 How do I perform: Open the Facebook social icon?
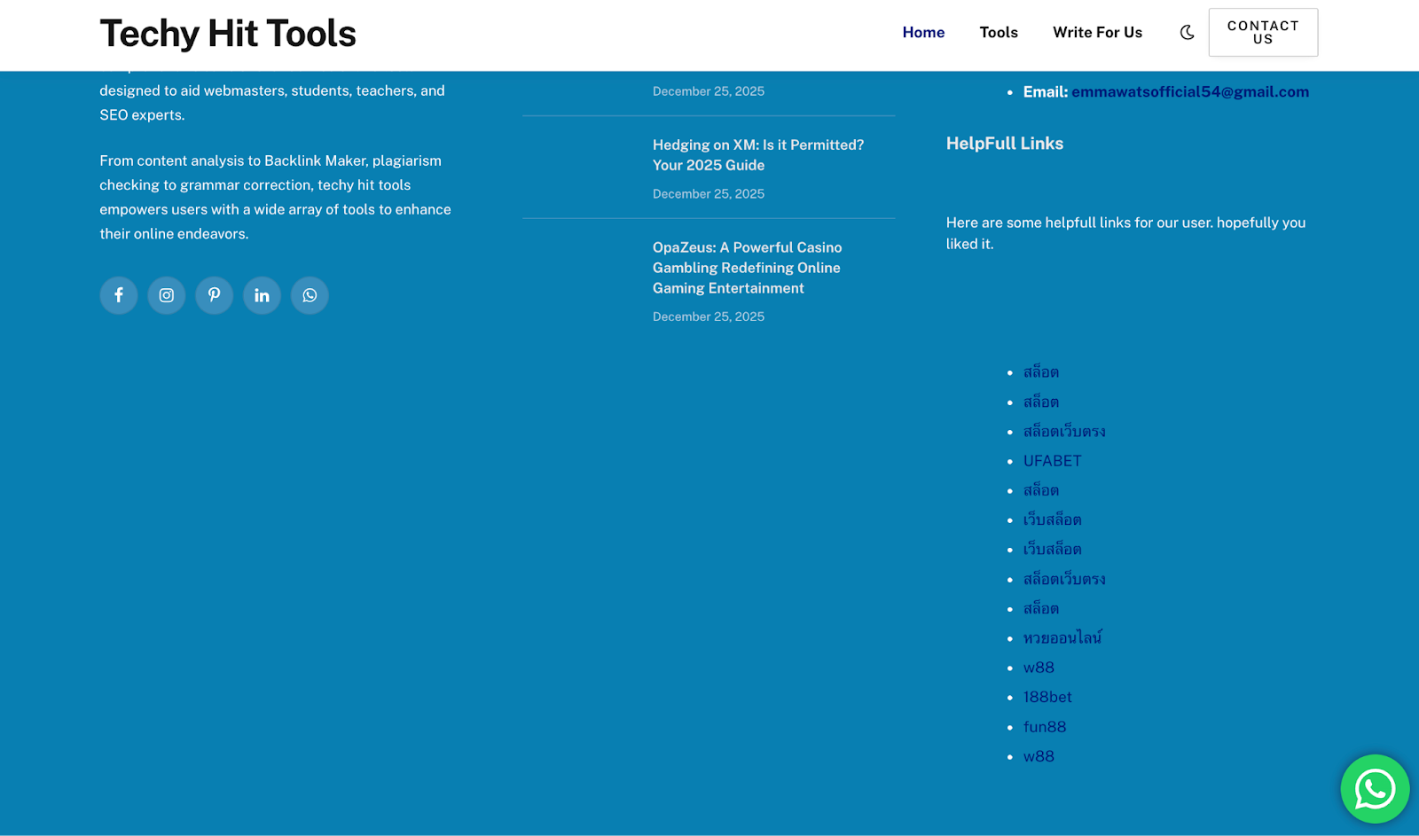tap(119, 295)
